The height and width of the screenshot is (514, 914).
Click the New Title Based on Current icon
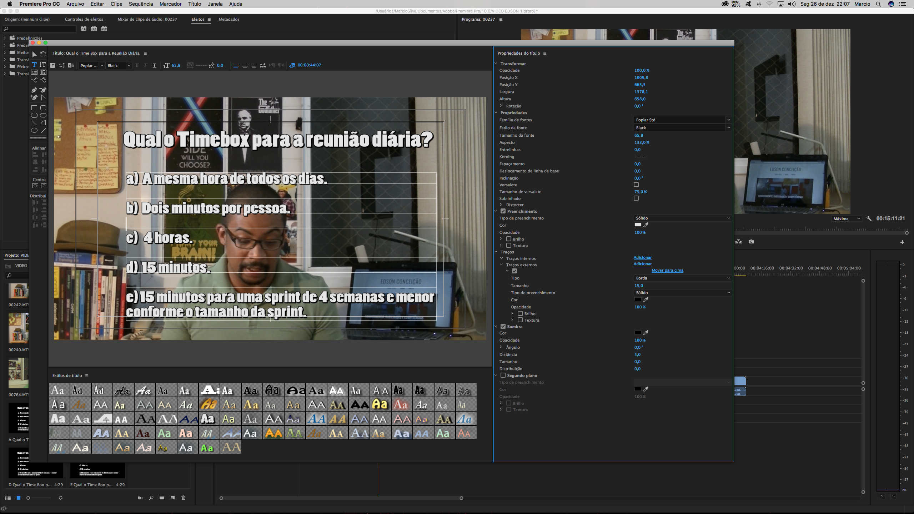53,65
